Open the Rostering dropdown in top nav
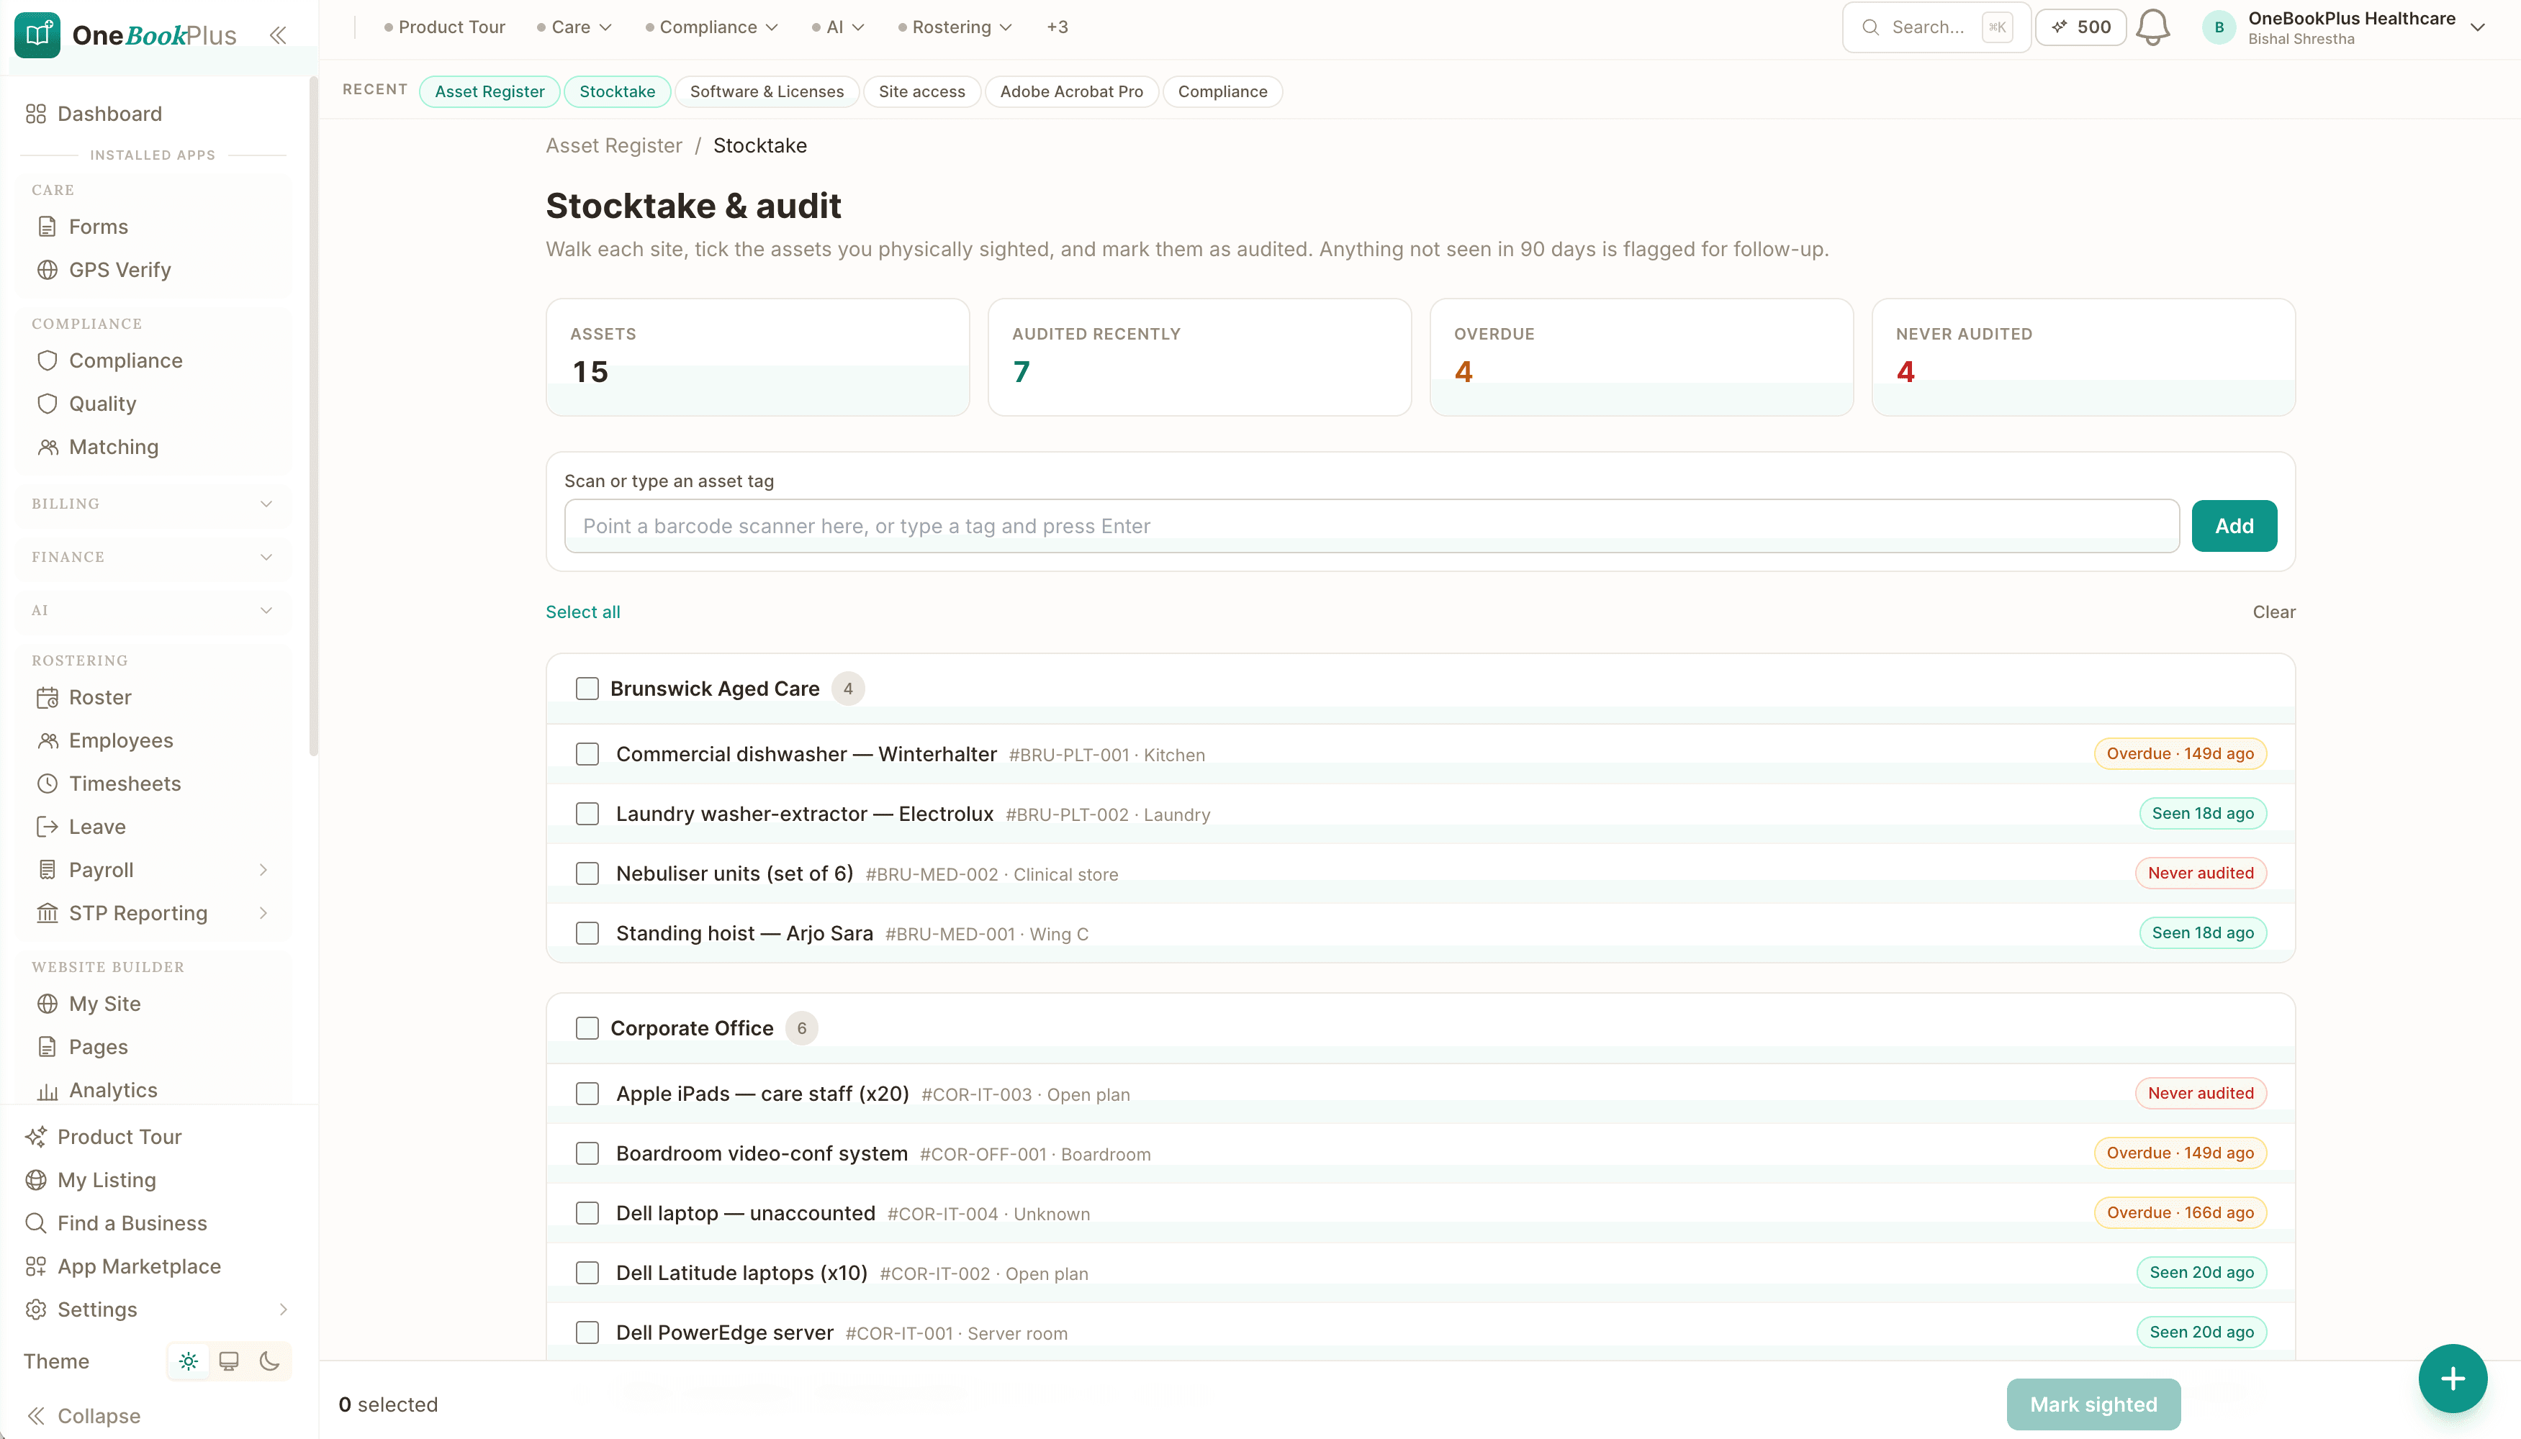 [954, 27]
